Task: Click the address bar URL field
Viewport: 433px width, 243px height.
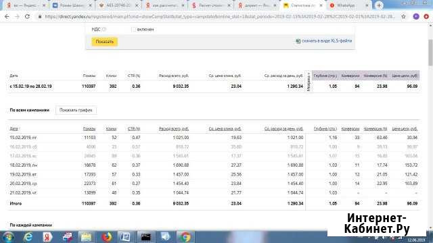Action: 219,16
